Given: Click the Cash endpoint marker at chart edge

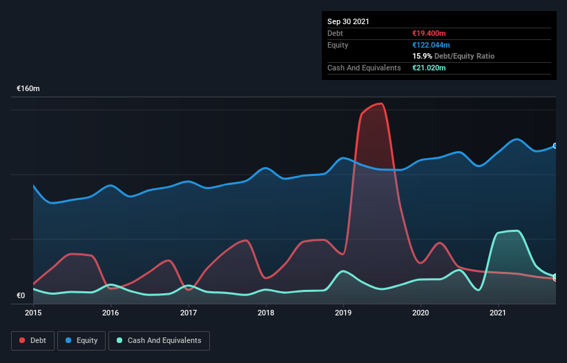Looking at the screenshot, I should point(555,276).
